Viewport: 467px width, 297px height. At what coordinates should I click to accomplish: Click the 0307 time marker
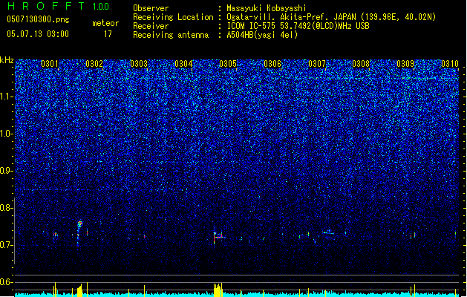click(x=317, y=64)
